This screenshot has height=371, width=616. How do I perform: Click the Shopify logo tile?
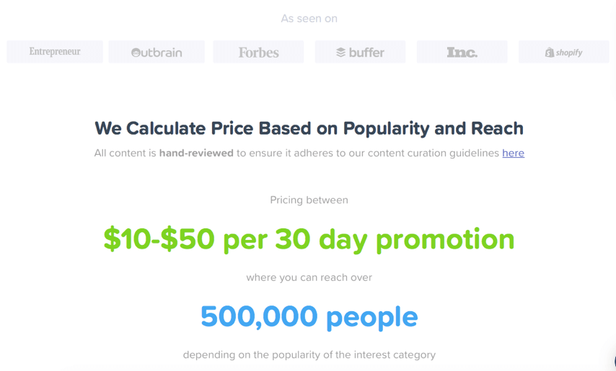564,52
